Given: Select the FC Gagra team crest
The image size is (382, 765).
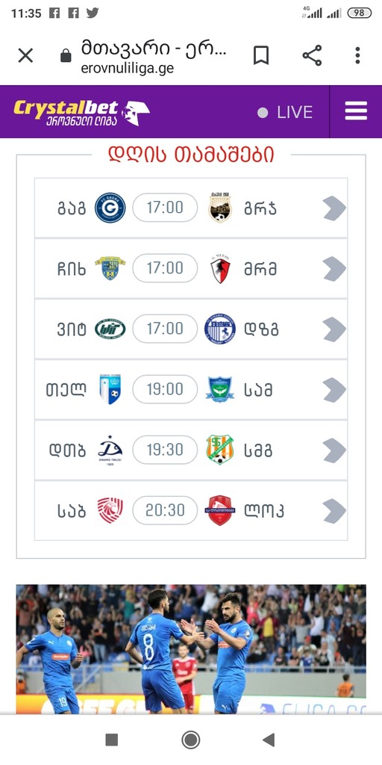Looking at the screenshot, I should click(110, 208).
